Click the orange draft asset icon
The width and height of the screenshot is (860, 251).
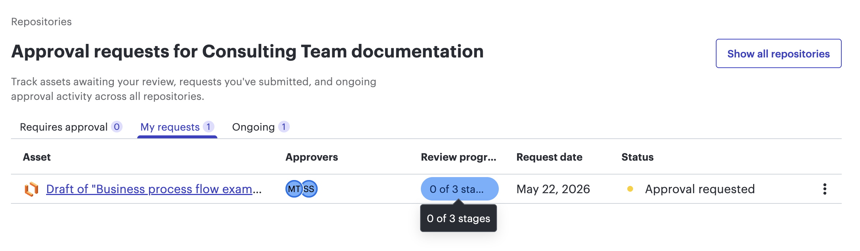[31, 189]
